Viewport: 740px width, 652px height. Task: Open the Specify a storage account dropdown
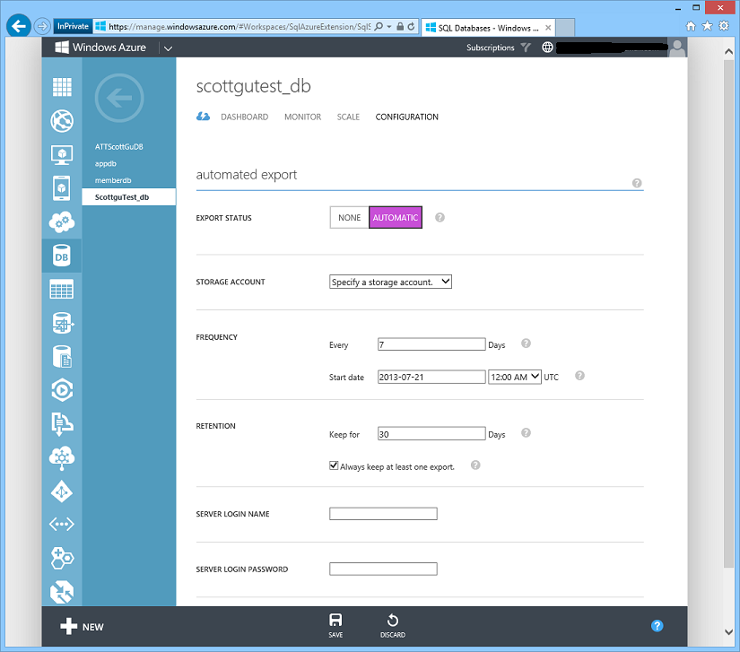[x=390, y=282]
